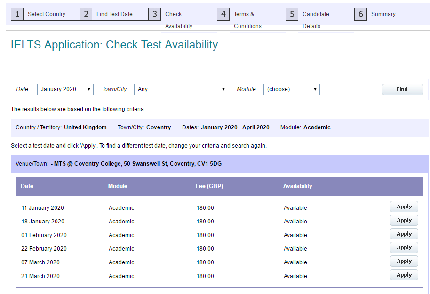
Task: Click the Availability column header
Action: coord(297,186)
